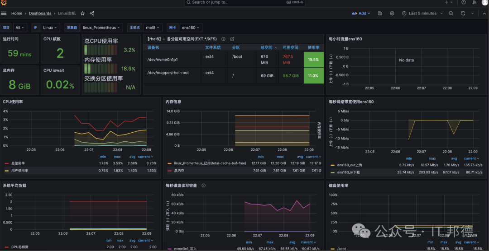Image resolution: width=489 pixels, height=251 pixels.
Task: Toggle 总使用率 series in CPU legend
Action: coord(19,163)
